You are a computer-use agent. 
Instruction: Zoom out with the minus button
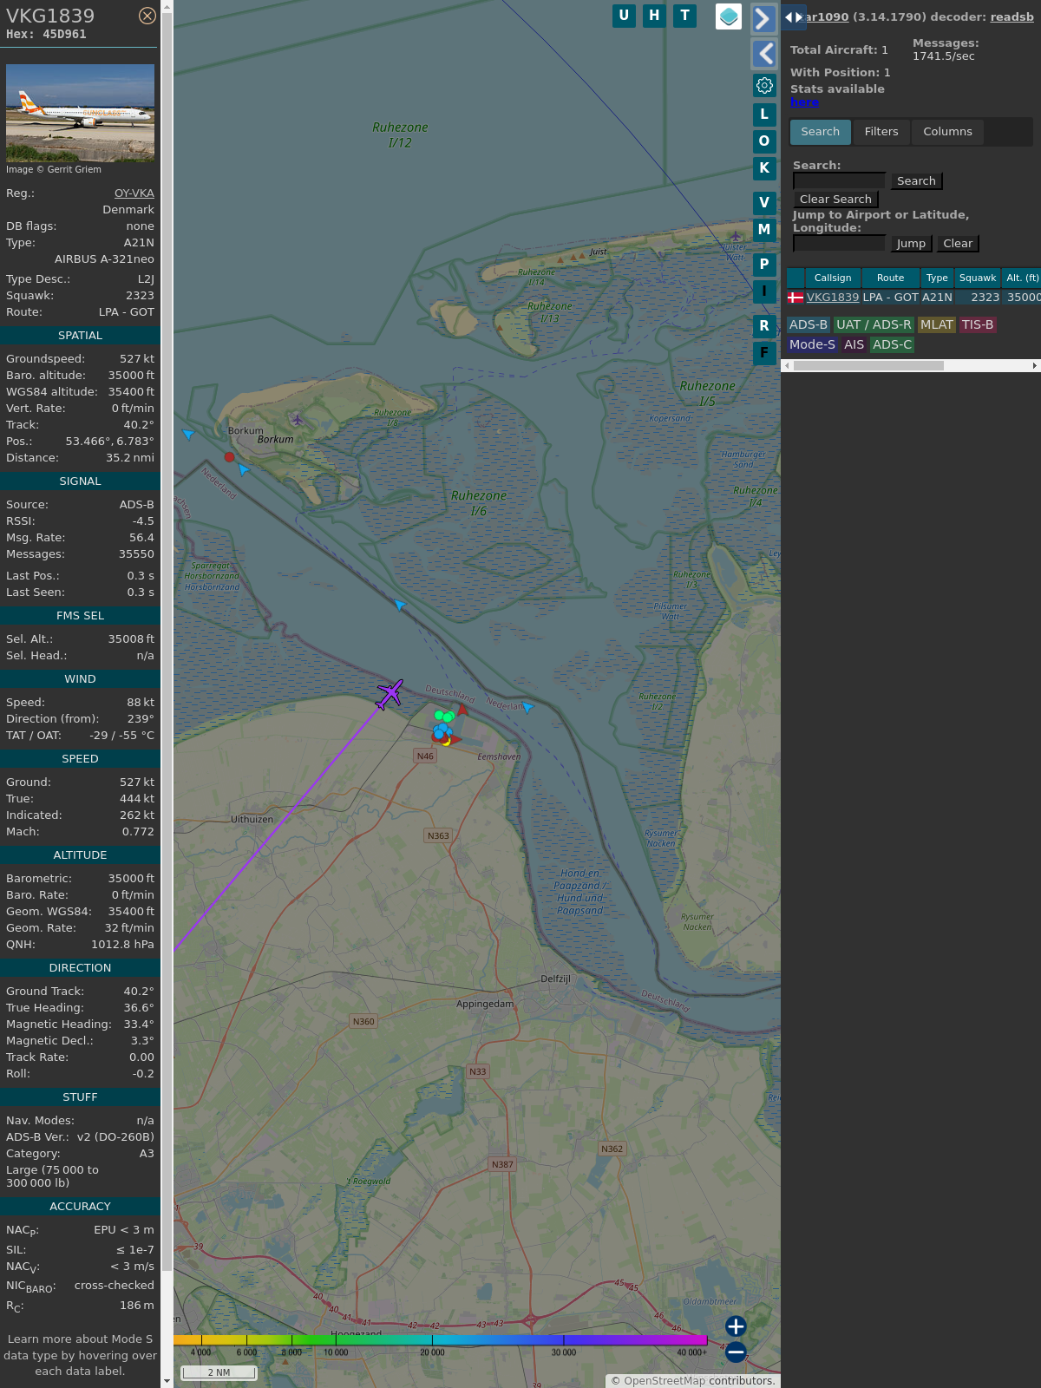[736, 1352]
